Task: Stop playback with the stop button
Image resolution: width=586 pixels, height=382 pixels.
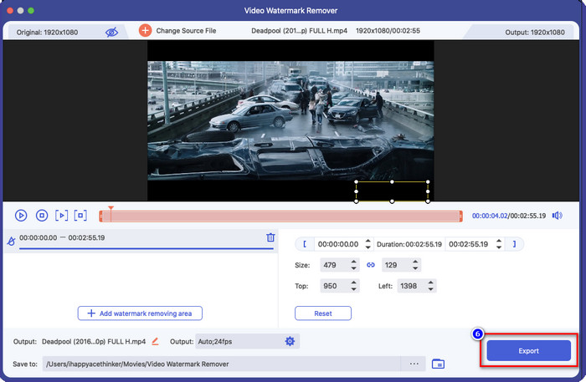Action: click(42, 216)
